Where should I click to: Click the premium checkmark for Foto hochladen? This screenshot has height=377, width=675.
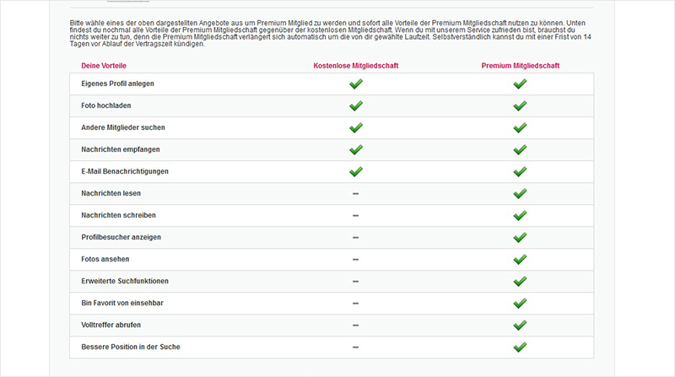coord(520,105)
